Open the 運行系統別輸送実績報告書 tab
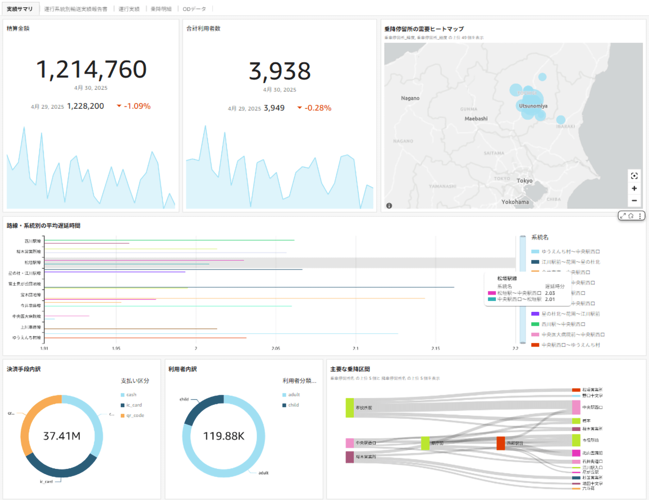649x500 pixels. (76, 9)
